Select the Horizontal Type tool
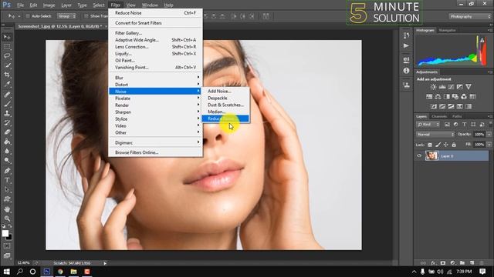The width and height of the screenshot is (494, 277). pos(7,180)
